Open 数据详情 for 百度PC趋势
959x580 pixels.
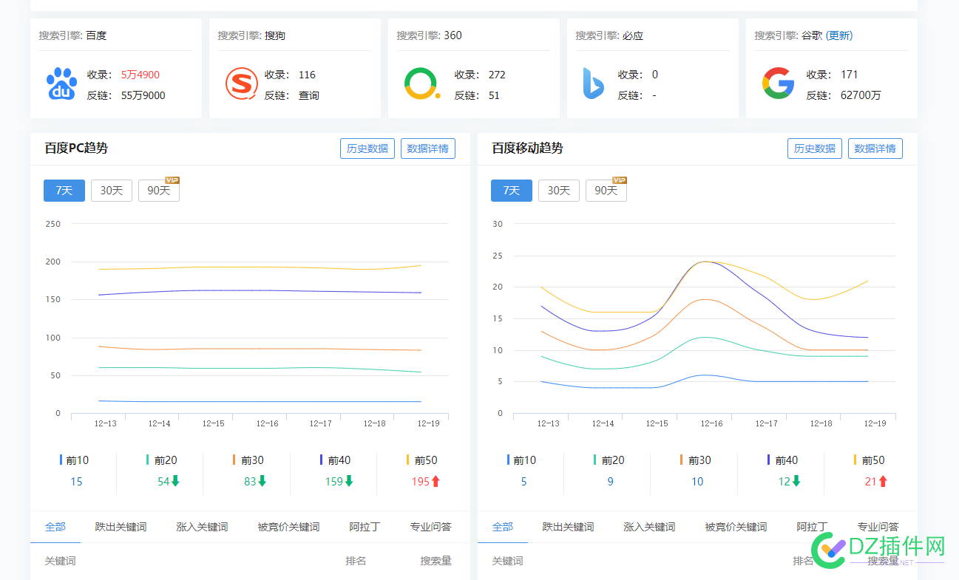[x=428, y=149]
